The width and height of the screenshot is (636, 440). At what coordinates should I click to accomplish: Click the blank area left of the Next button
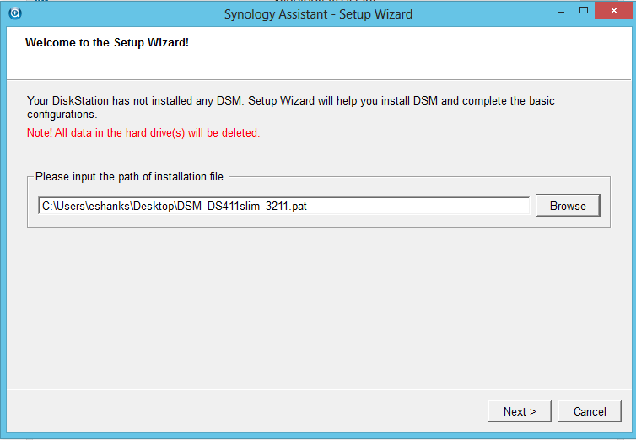point(253,411)
